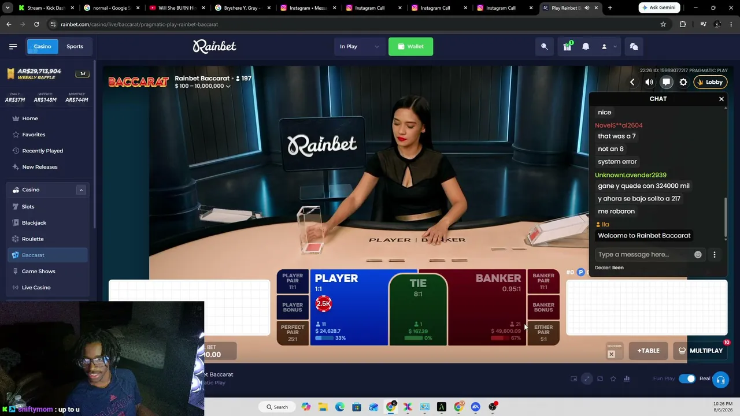Expand the $100 – 10,000,000 bet limits dropdown

pyautogui.click(x=202, y=86)
